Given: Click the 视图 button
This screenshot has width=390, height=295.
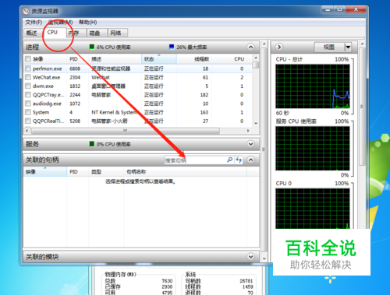Looking at the screenshot, I should (x=329, y=47).
